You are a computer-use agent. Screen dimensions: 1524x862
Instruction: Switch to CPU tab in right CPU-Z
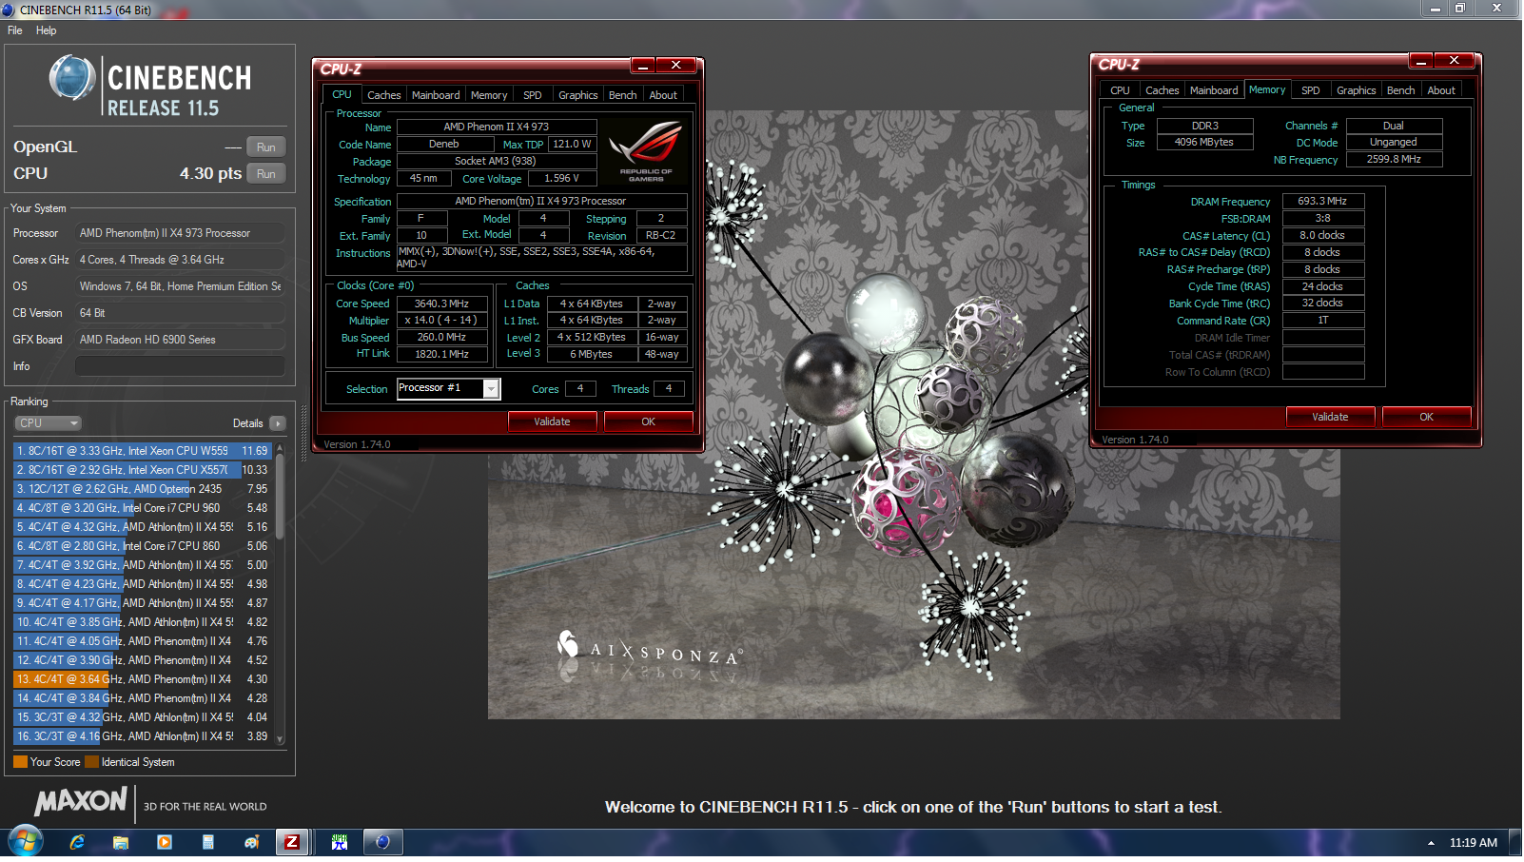[1120, 90]
